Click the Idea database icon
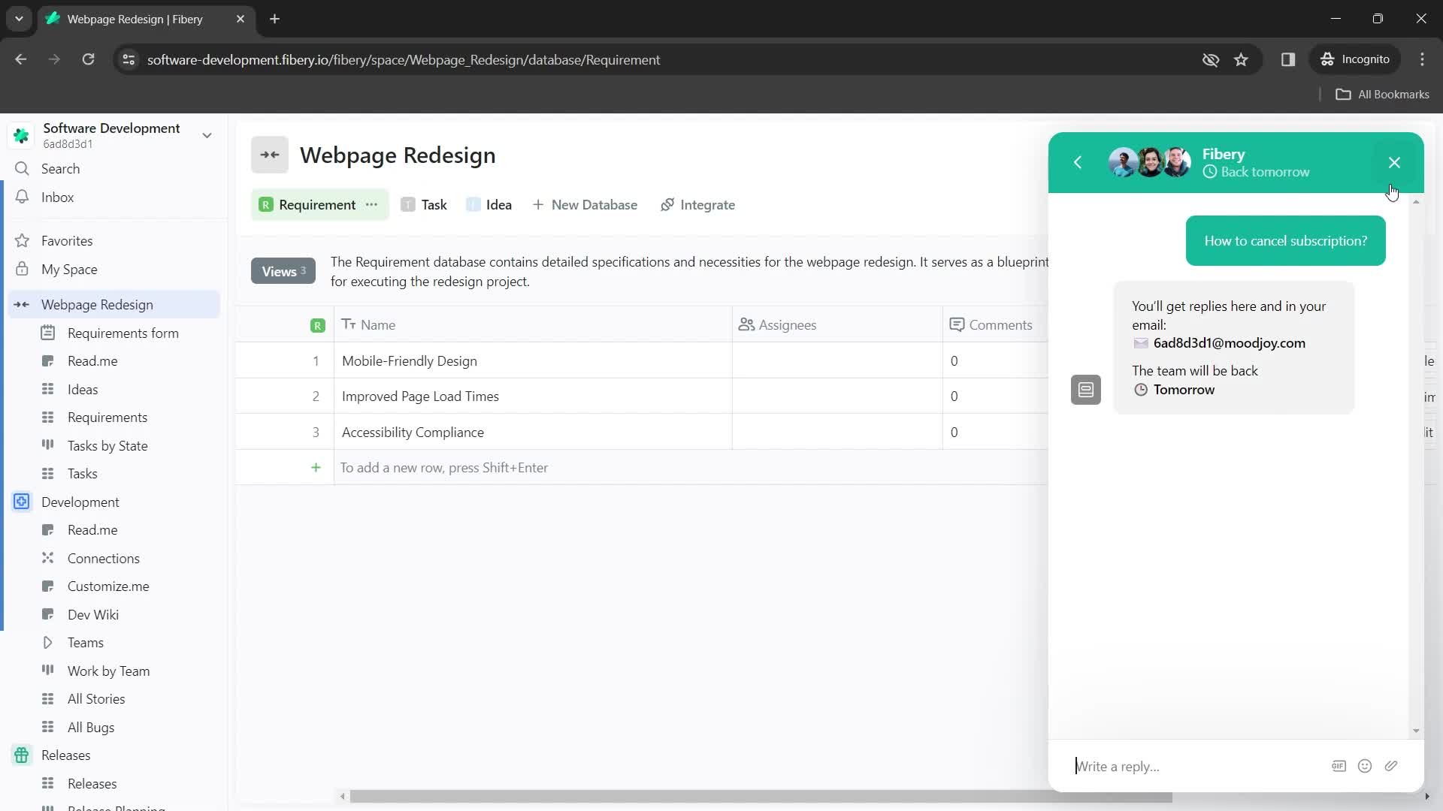1443x811 pixels. click(x=473, y=204)
